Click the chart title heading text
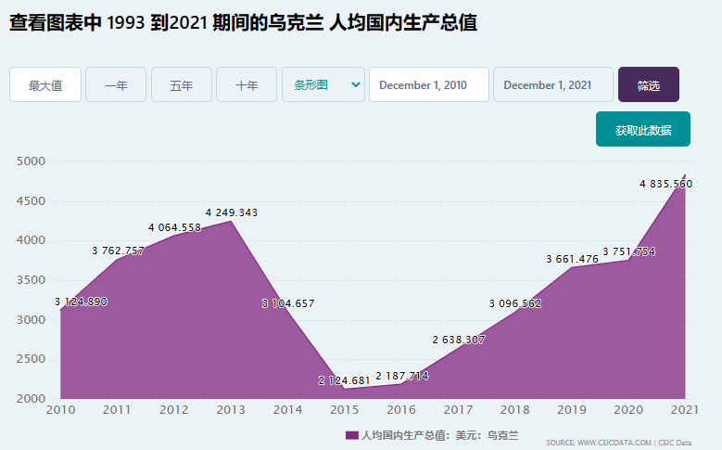The image size is (722, 450). [x=243, y=23]
